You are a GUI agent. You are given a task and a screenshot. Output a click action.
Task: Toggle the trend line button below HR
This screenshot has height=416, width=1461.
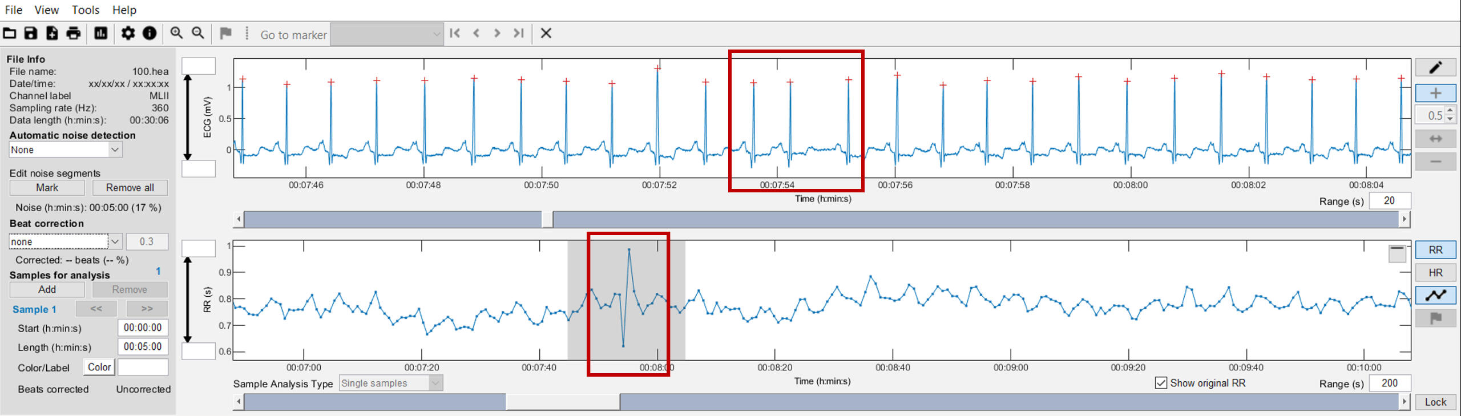click(x=1435, y=295)
